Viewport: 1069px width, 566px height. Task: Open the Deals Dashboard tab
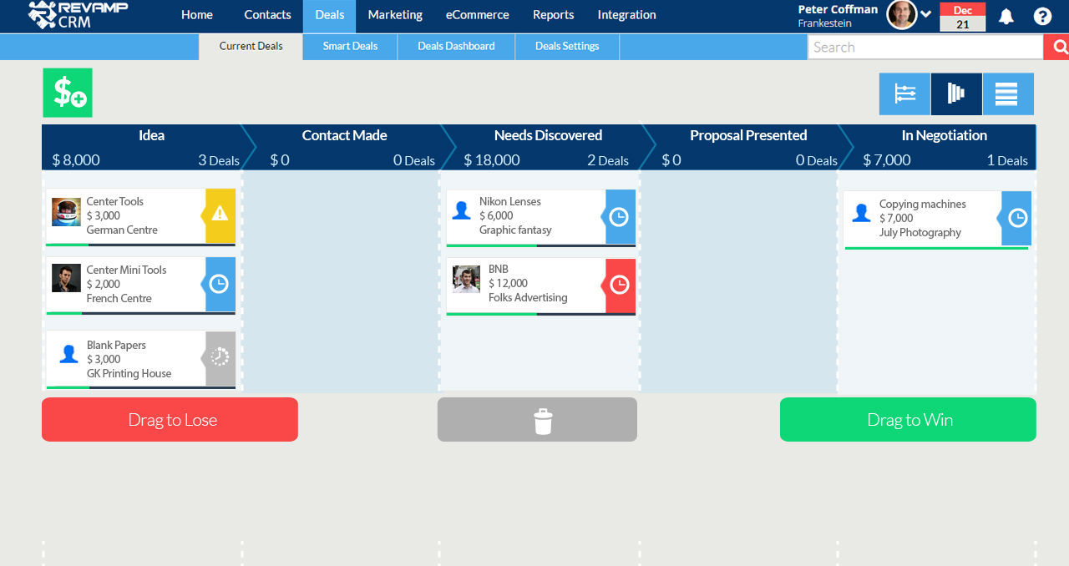pyautogui.click(x=456, y=46)
